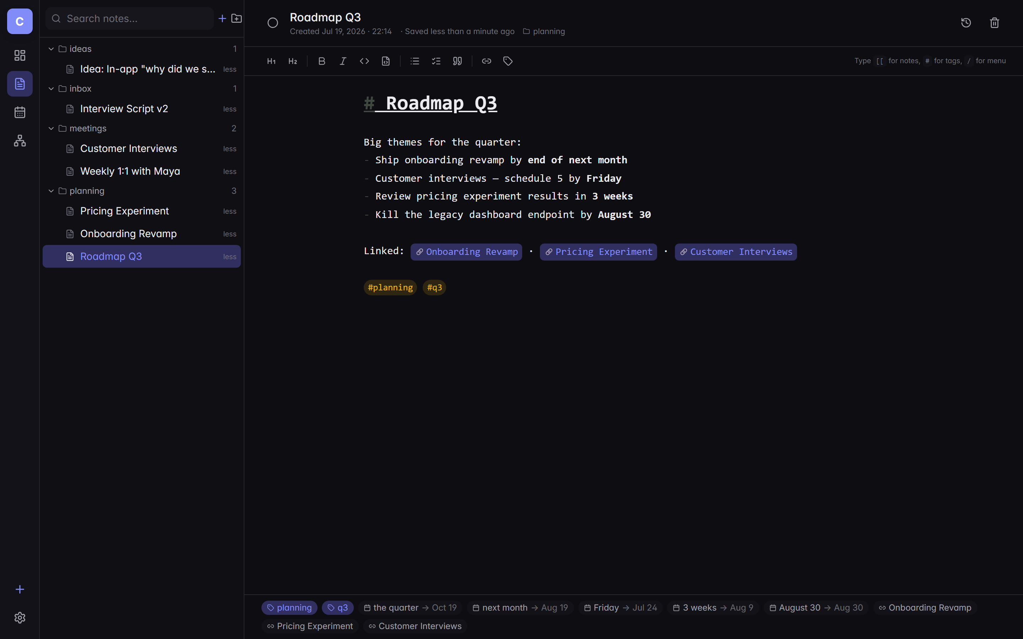Follow Pricing Experiment link in editor
The height and width of the screenshot is (639, 1023).
pyautogui.click(x=598, y=252)
